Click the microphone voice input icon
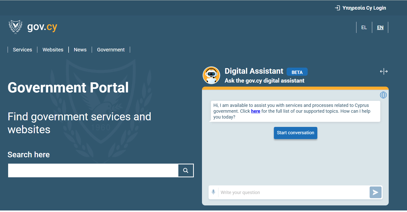 pos(213,192)
